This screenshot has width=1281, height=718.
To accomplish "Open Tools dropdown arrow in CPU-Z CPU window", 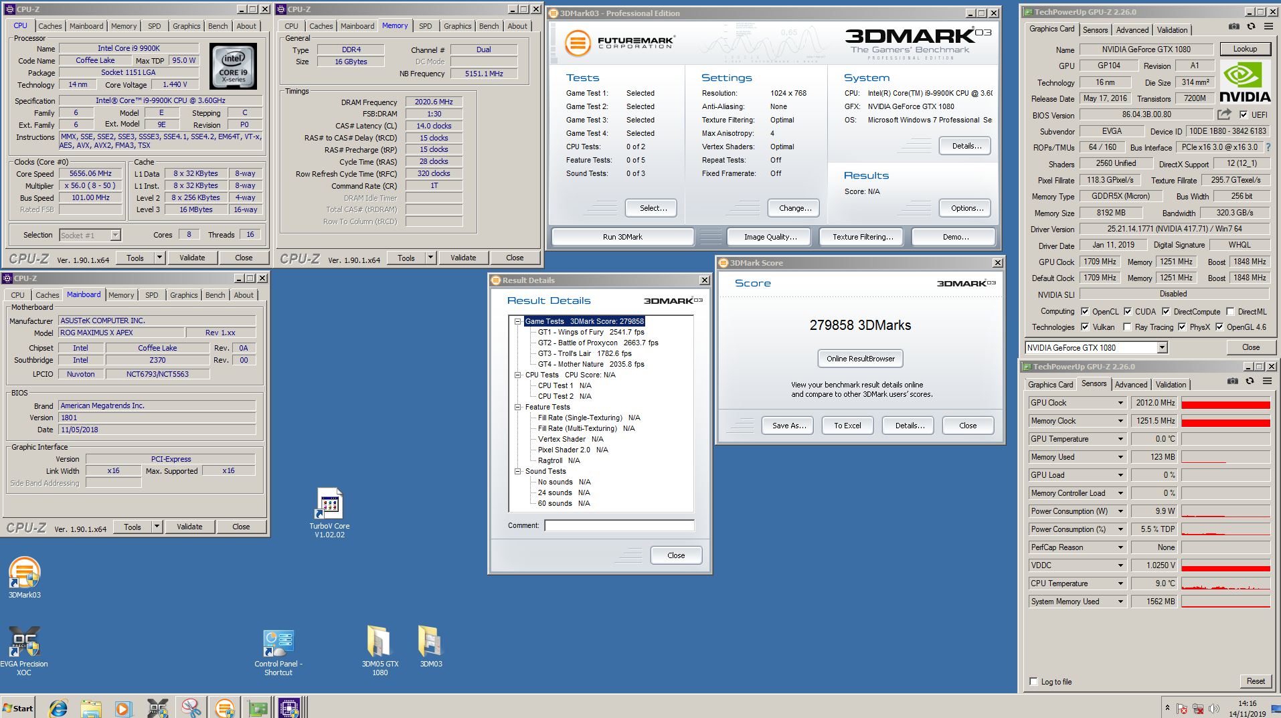I will point(159,258).
